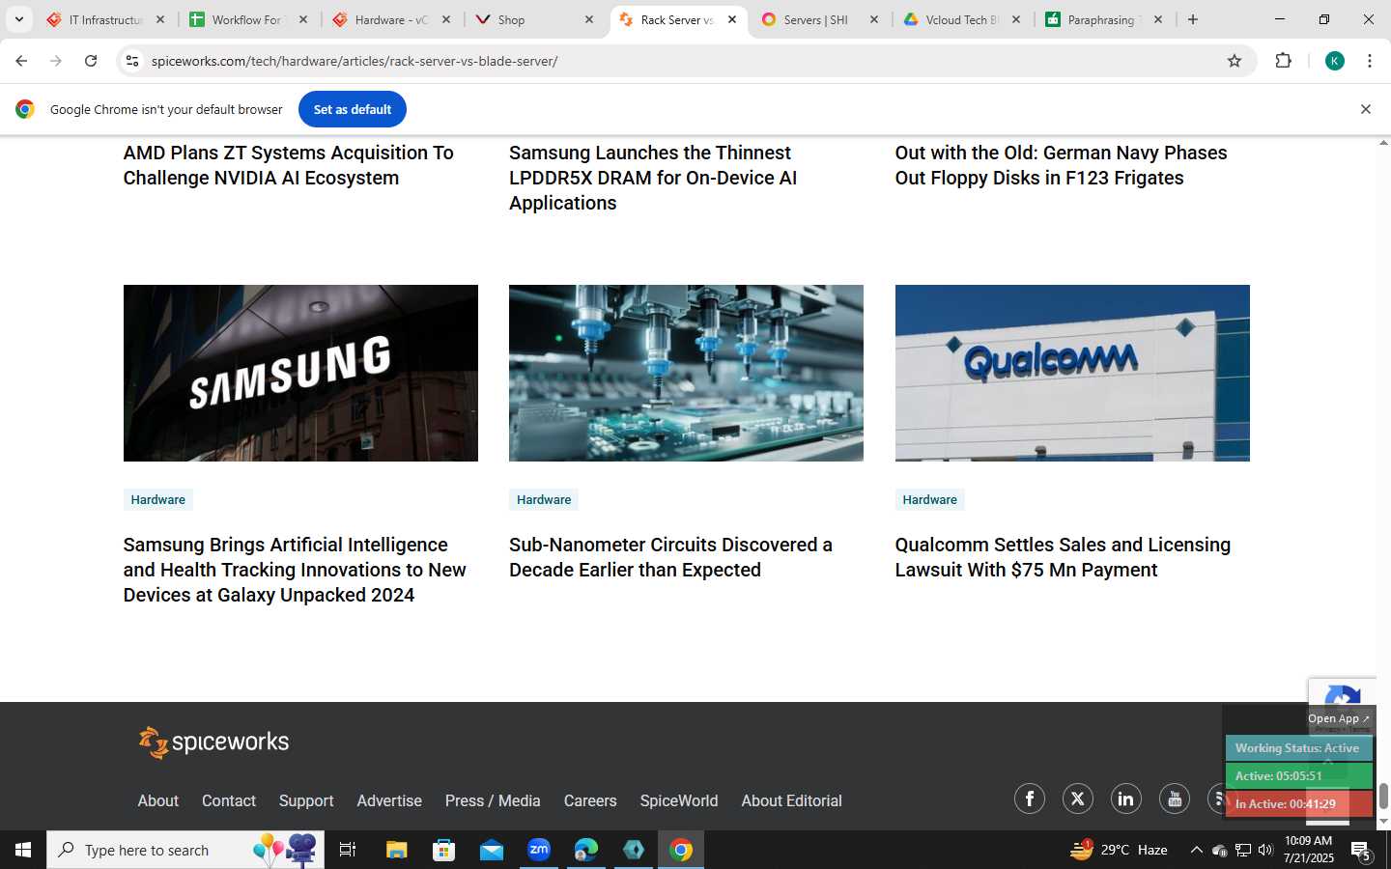The width and height of the screenshot is (1391, 869).
Task: Show hidden system tray icons
Action: point(1196,850)
